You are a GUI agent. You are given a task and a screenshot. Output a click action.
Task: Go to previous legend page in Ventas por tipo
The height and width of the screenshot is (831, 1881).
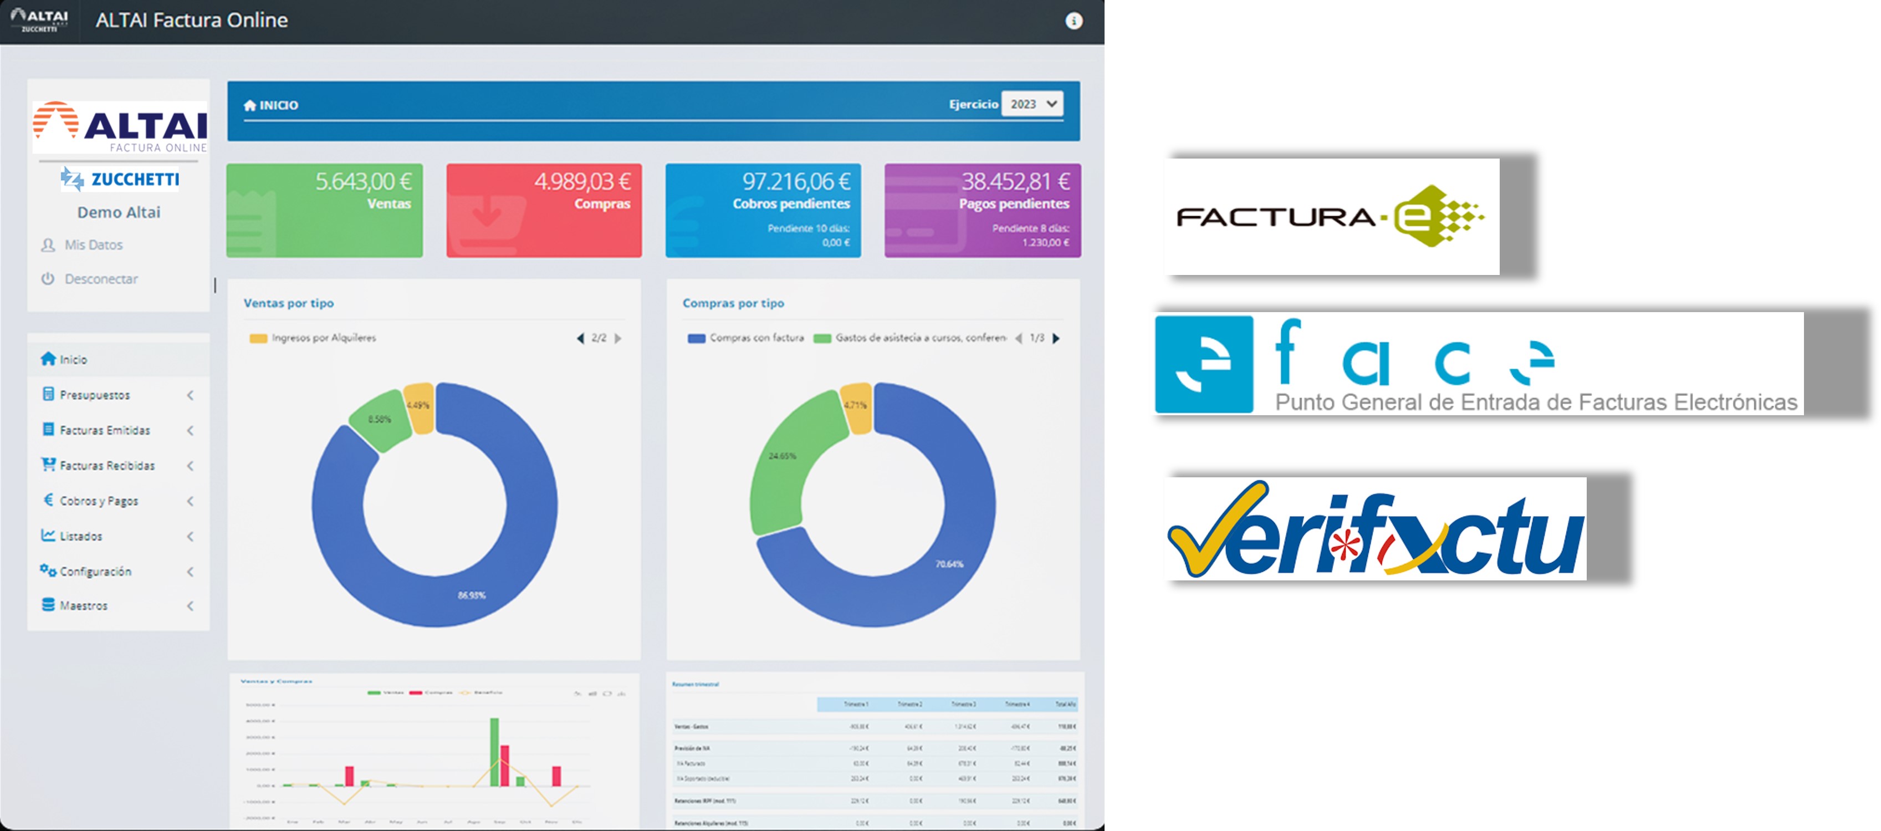coord(580,338)
